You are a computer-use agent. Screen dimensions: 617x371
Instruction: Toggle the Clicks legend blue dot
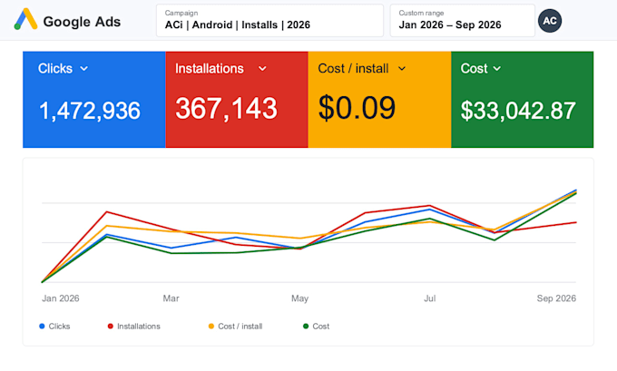(42, 327)
